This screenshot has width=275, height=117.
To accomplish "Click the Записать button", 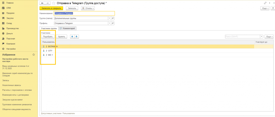I will coord(72,8).
